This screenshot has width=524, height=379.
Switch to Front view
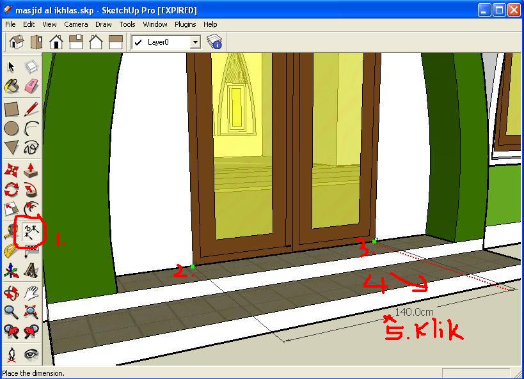point(56,42)
